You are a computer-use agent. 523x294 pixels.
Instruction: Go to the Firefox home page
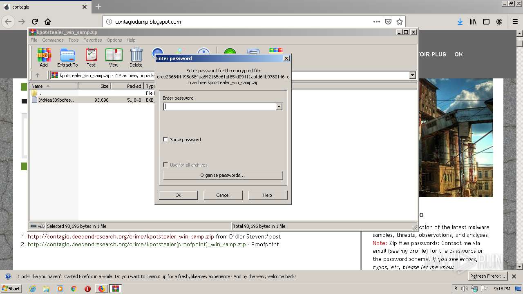(48, 22)
